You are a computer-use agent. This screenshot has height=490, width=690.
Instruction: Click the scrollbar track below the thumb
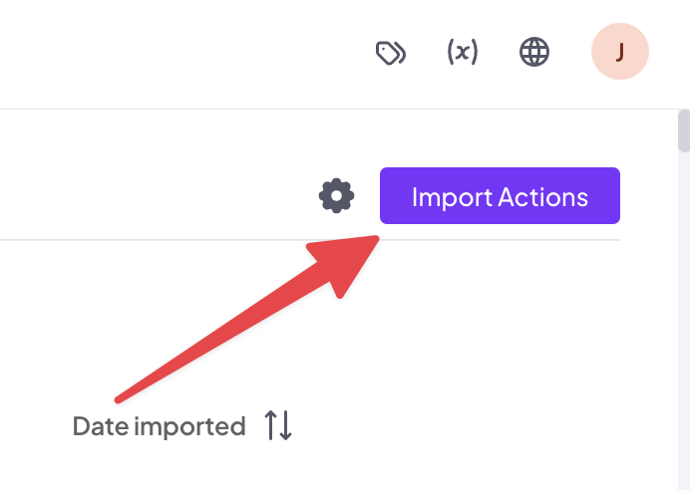(x=684, y=321)
